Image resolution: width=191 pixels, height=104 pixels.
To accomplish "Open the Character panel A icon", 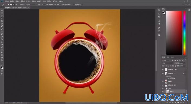I will pyautogui.click(x=159, y=21).
